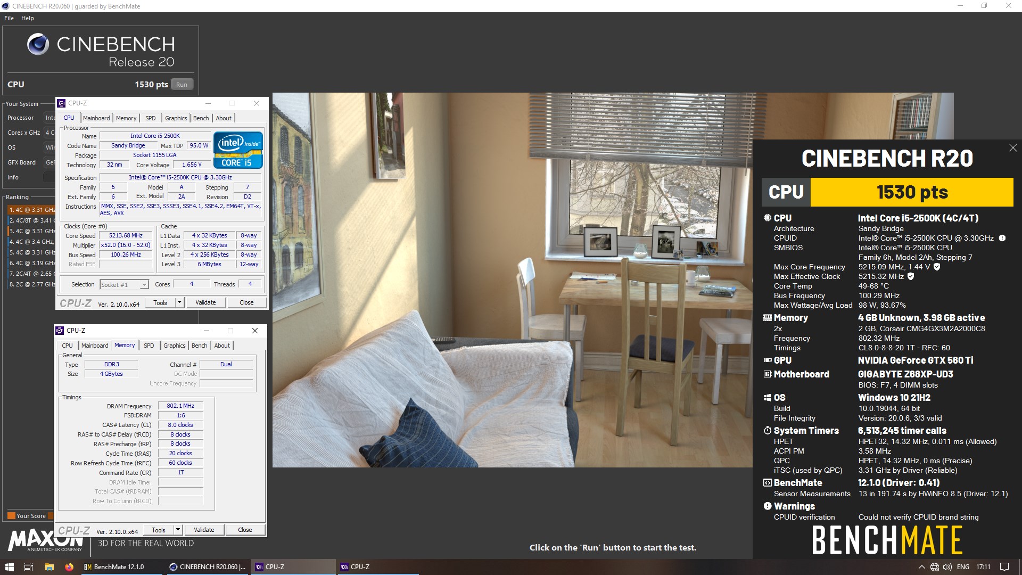Open Bench tab in lower CPU-Z
1022x575 pixels.
[x=199, y=346]
